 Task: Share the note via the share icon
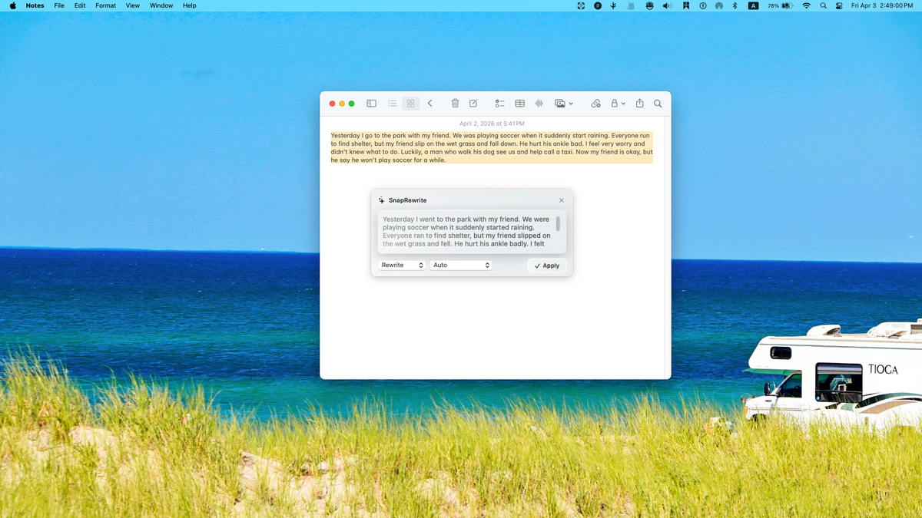click(x=639, y=103)
